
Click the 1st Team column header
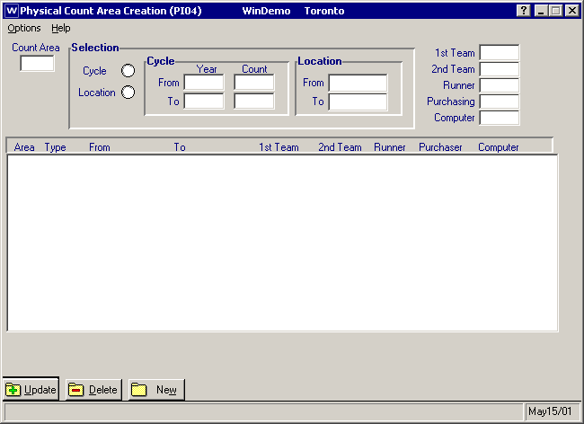tap(279, 147)
